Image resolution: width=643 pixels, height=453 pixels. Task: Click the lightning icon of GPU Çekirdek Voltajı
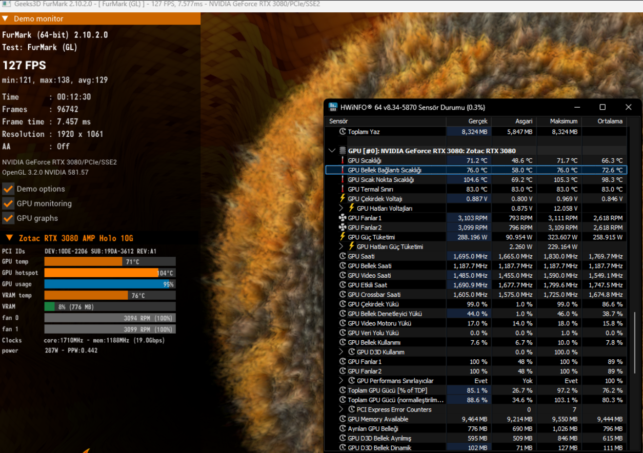coord(343,198)
